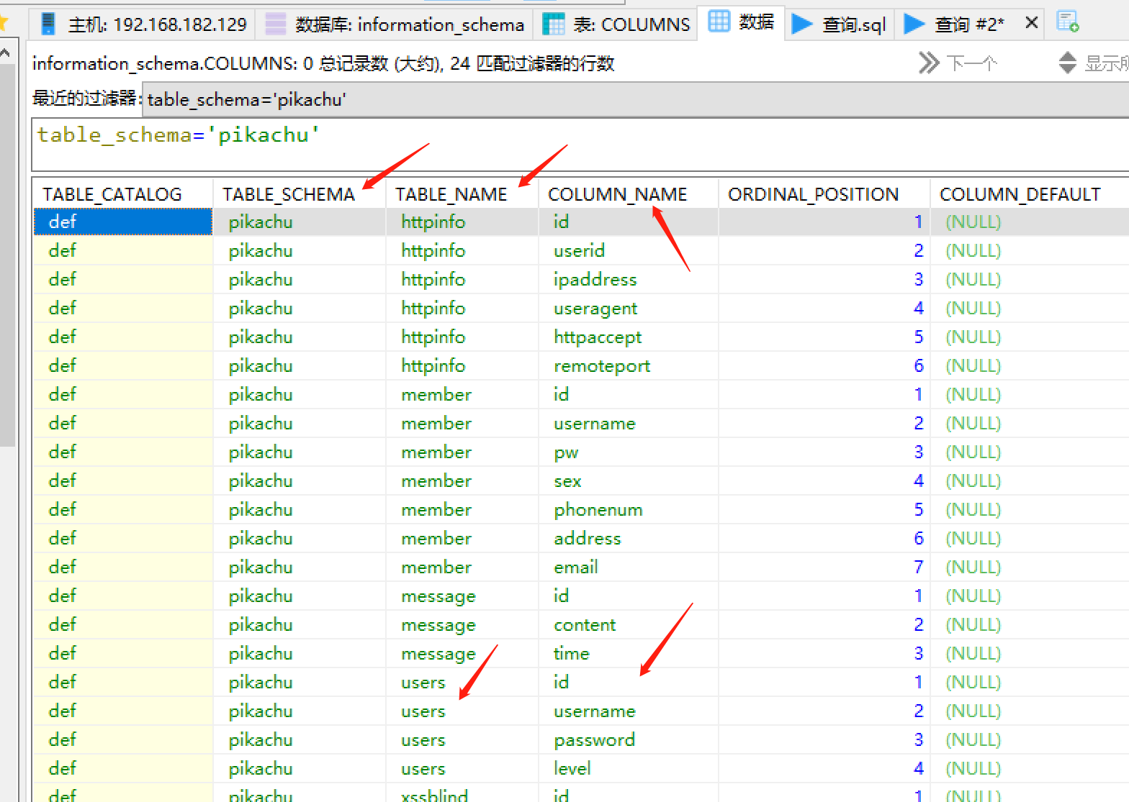This screenshot has height=802, width=1129.
Task: Select the member table cell in email row
Action: click(x=462, y=567)
